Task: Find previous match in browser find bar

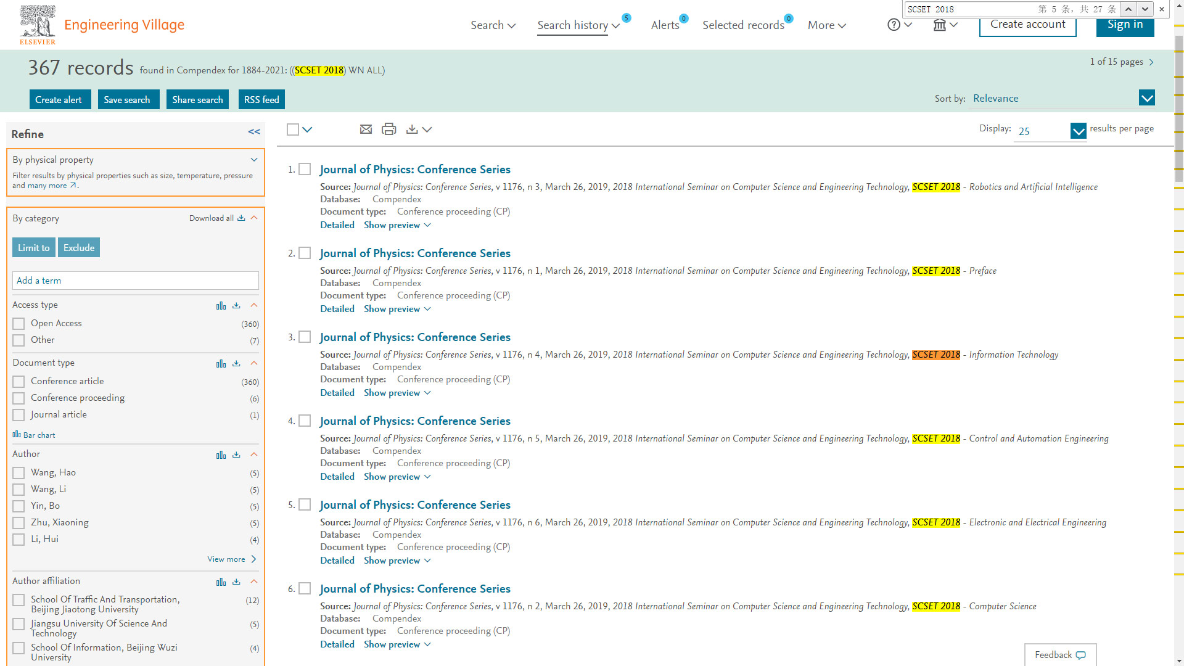Action: click(x=1128, y=9)
